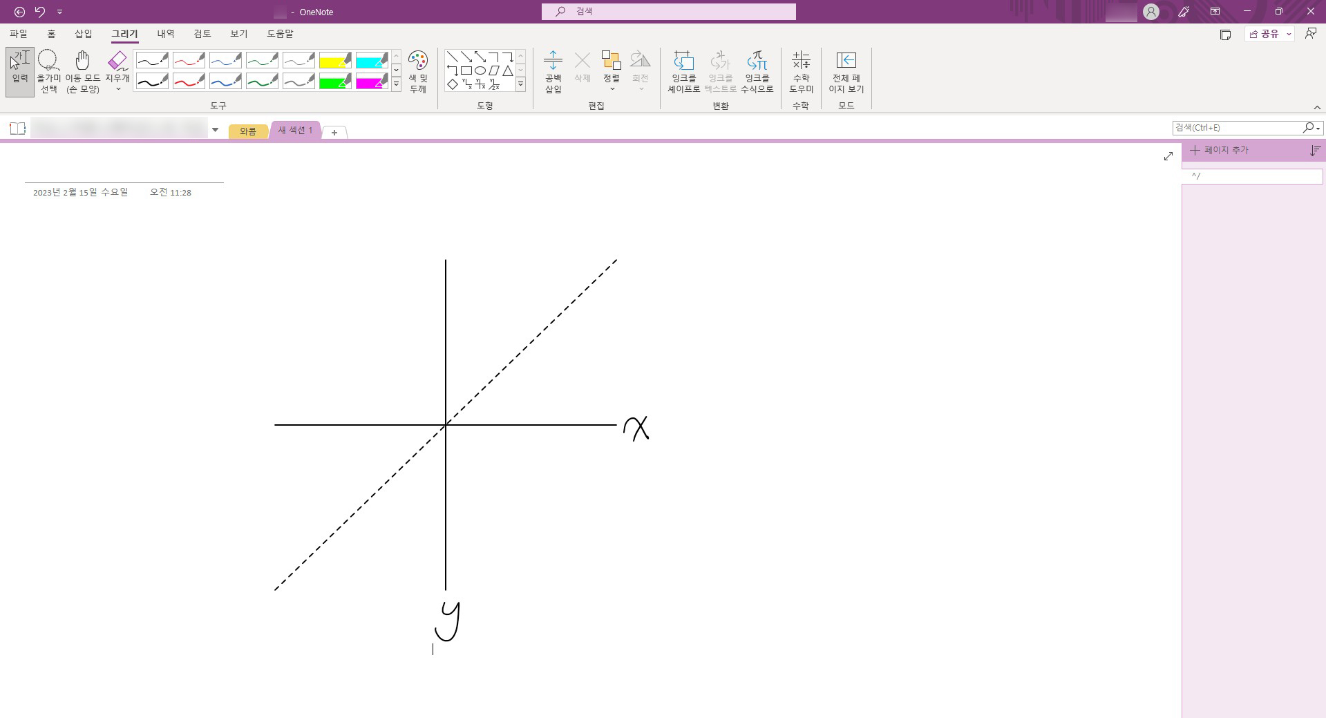
Task: Open 수학 도우미 math assistant
Action: (801, 72)
